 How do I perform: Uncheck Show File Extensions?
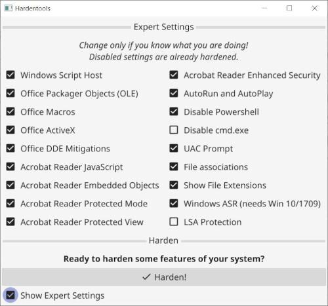(174, 185)
